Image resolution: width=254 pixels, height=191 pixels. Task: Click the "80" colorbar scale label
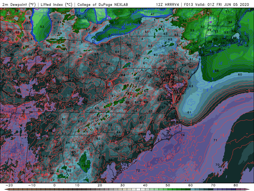click(x=236, y=185)
